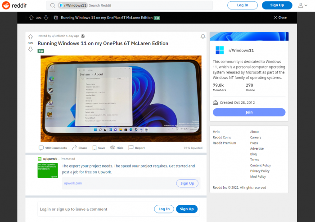Click the post title text
The height and width of the screenshot is (222, 315).
tap(103, 43)
